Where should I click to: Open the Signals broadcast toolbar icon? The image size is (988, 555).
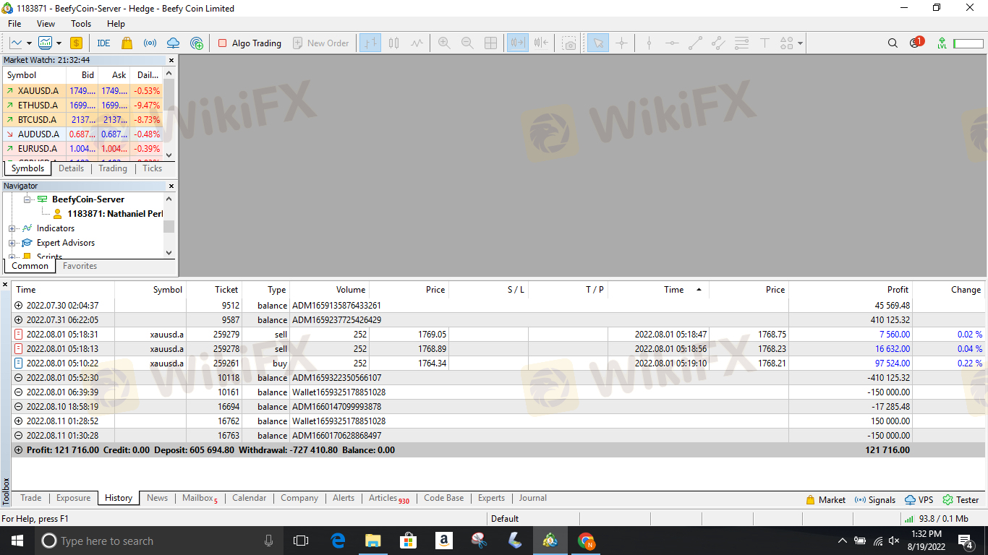click(150, 43)
